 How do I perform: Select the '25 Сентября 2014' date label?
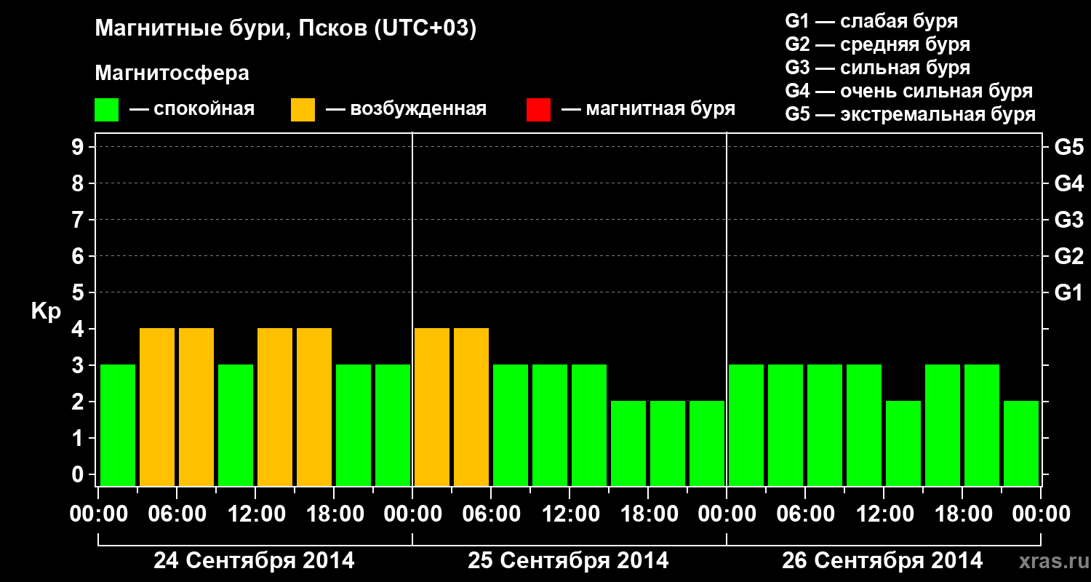(x=568, y=561)
